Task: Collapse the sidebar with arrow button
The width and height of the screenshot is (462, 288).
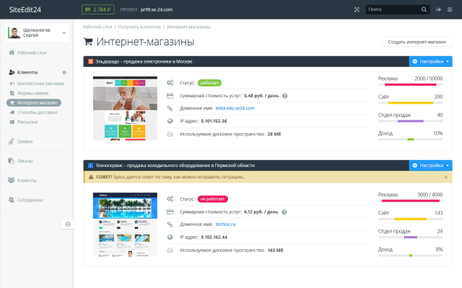Action: tap(68, 224)
